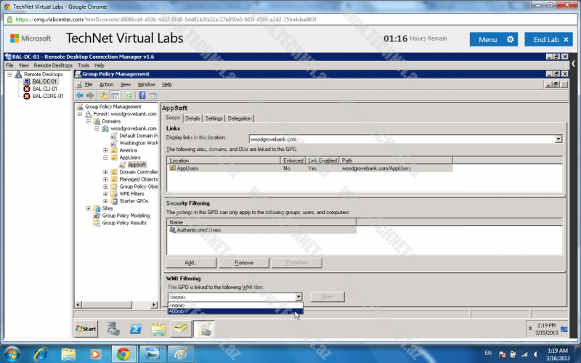581x363 pixels.
Task: Switch to the Delegation tab
Action: [239, 118]
